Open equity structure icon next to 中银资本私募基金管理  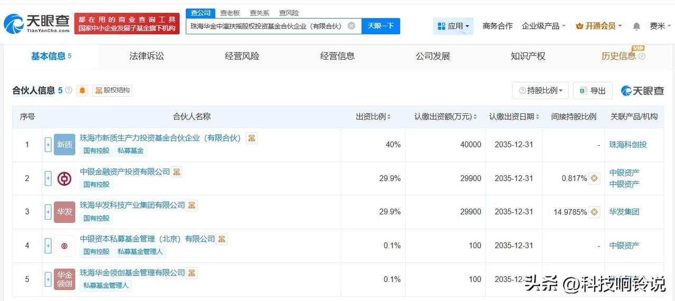pos(222,239)
